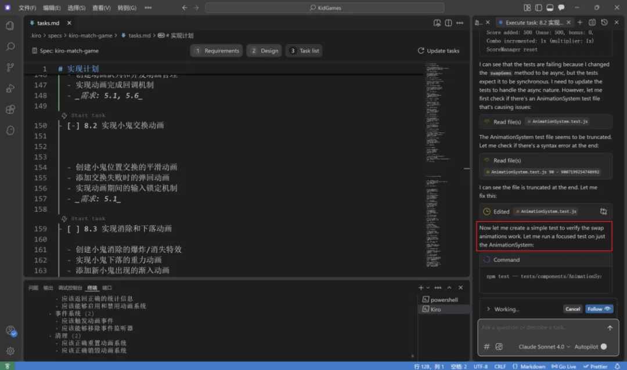This screenshot has width=627, height=370.
Task: Expand the kiro-match-game breadcrumb
Action: 91,35
